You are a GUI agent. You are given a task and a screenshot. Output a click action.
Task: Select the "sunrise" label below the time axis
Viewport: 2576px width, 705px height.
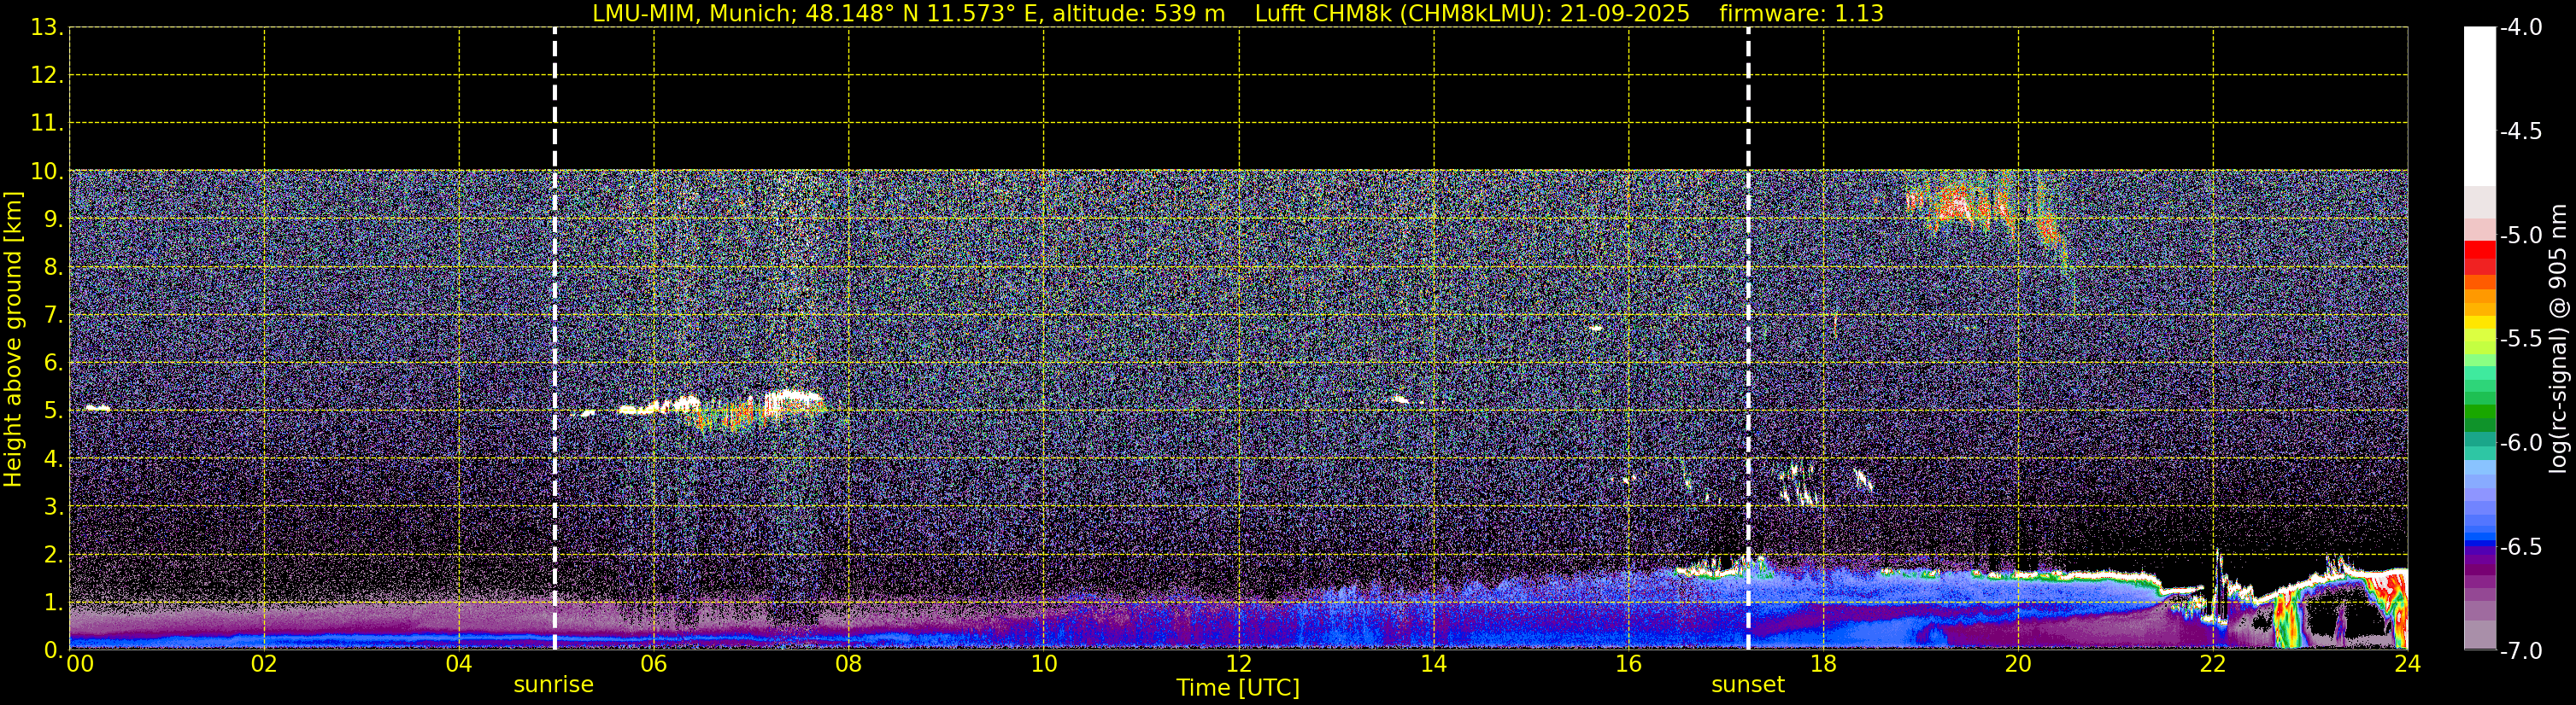point(554,685)
